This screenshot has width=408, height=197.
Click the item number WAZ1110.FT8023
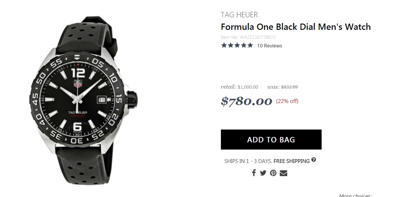(x=248, y=37)
